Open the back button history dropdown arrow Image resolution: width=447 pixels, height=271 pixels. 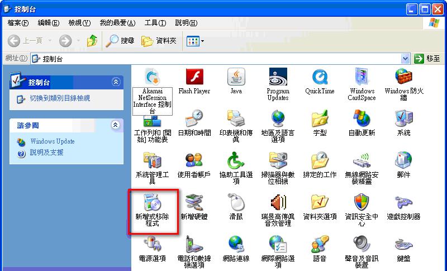pyautogui.click(x=50, y=41)
